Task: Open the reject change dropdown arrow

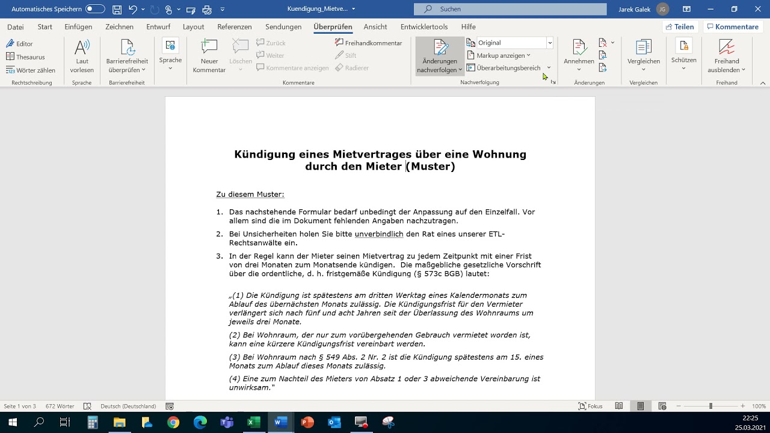Action: (x=612, y=43)
